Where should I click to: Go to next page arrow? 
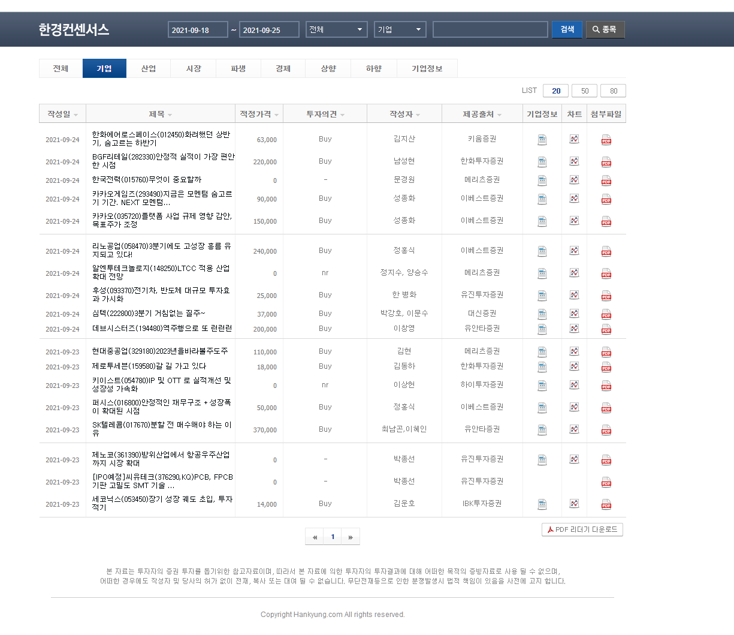[351, 537]
